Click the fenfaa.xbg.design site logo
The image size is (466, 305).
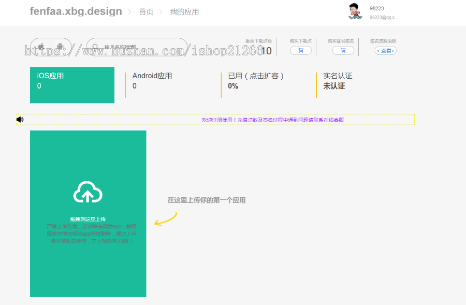coord(76,11)
